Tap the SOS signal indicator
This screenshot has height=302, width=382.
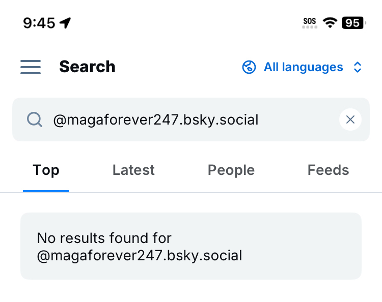(x=309, y=21)
